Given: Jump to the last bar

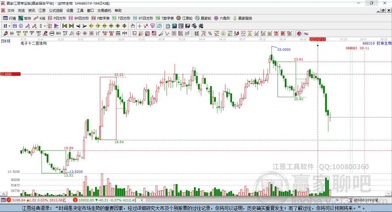Looking at the screenshot, I should coord(71,26).
